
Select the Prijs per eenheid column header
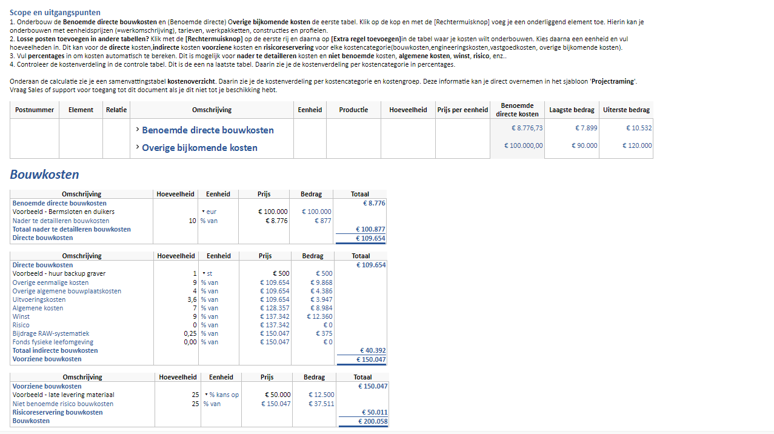click(462, 110)
